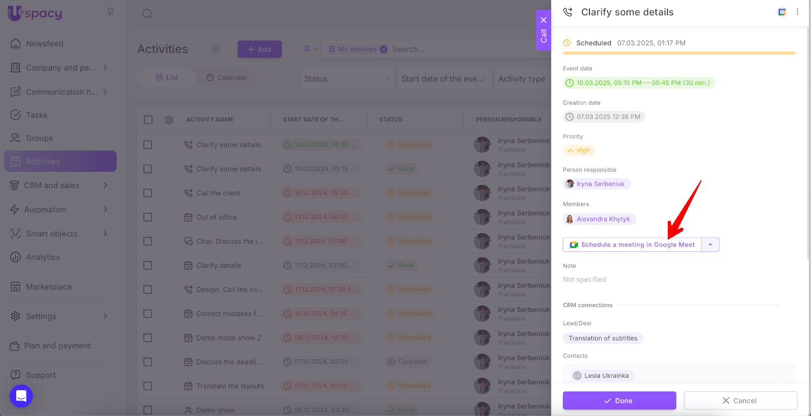Click the search magnifier icon in top bar
The height and width of the screenshot is (416, 811).
pos(147,14)
